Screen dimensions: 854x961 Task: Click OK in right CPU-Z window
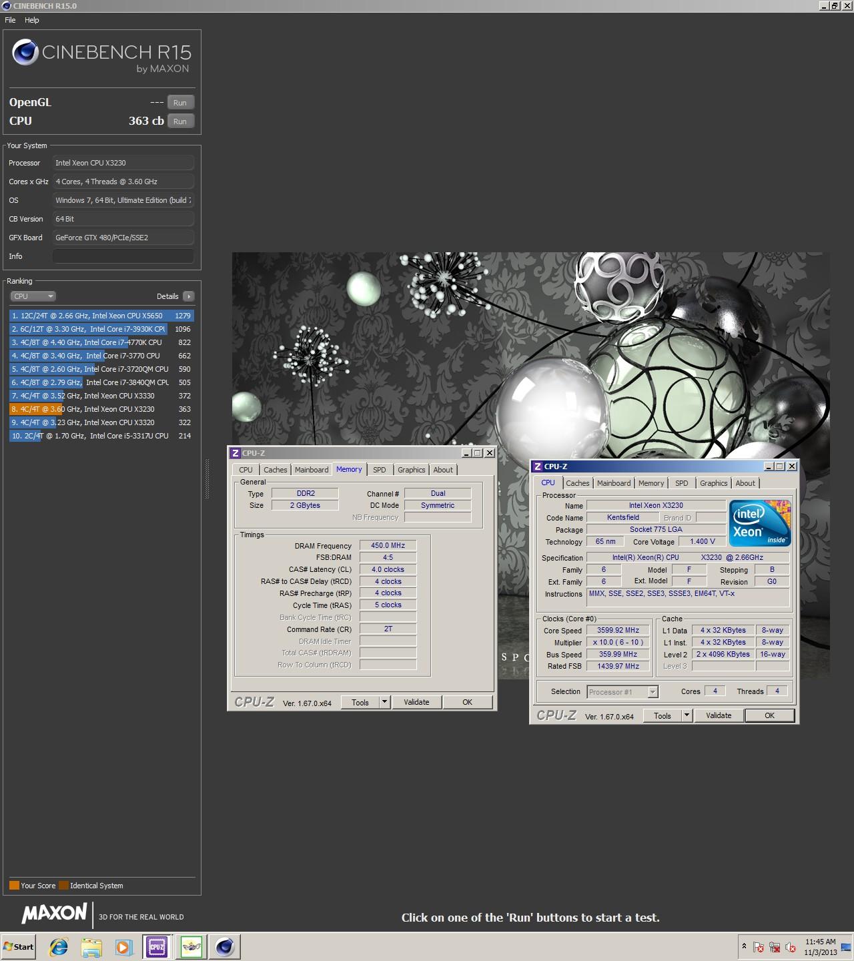(x=770, y=715)
